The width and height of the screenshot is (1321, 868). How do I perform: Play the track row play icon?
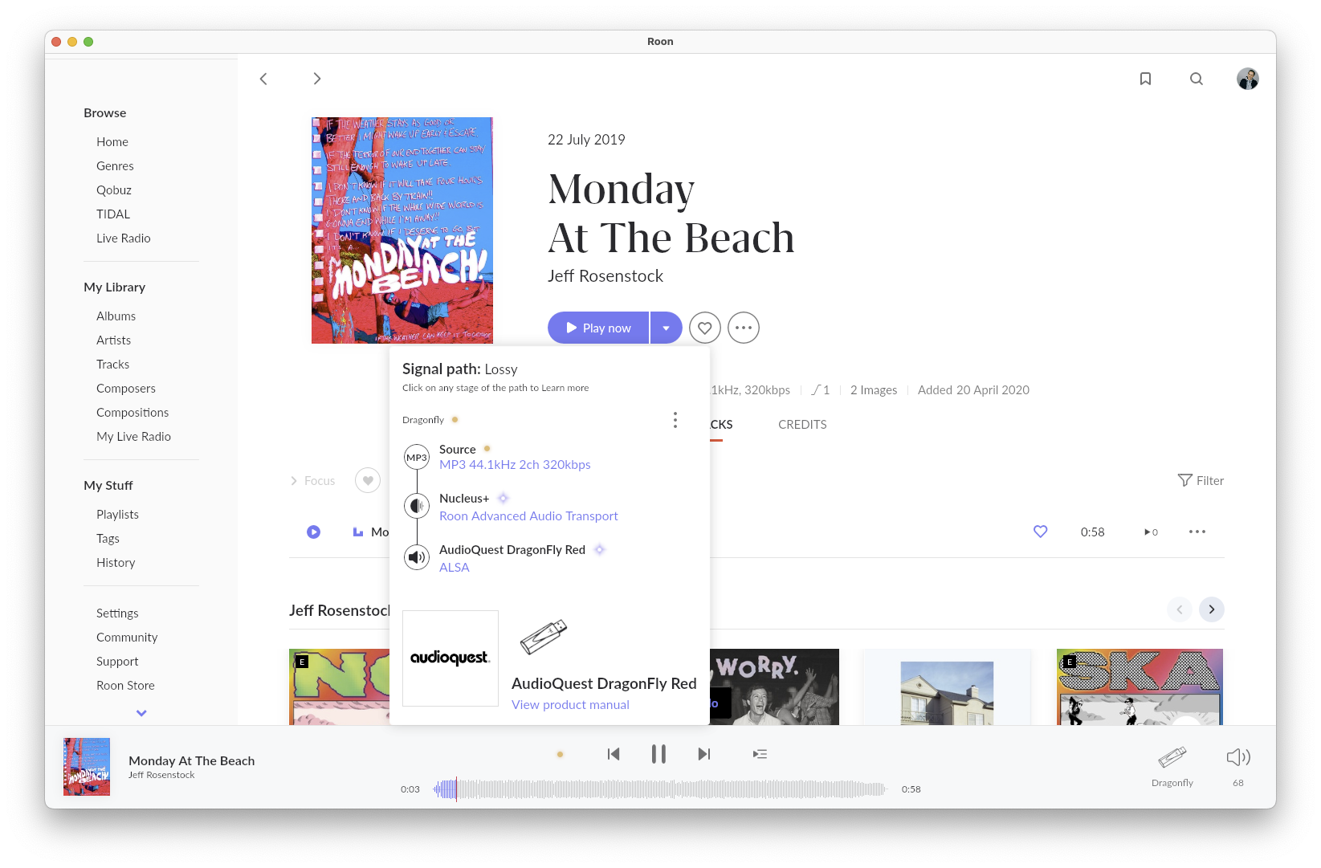tap(314, 532)
